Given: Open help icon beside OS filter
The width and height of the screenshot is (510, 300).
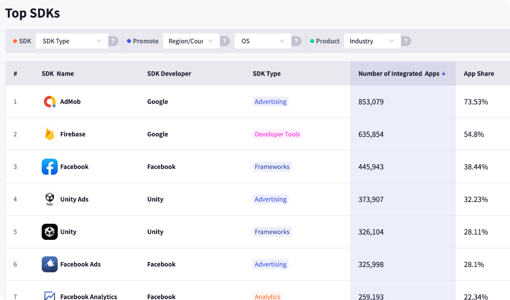Looking at the screenshot, I should (296, 41).
